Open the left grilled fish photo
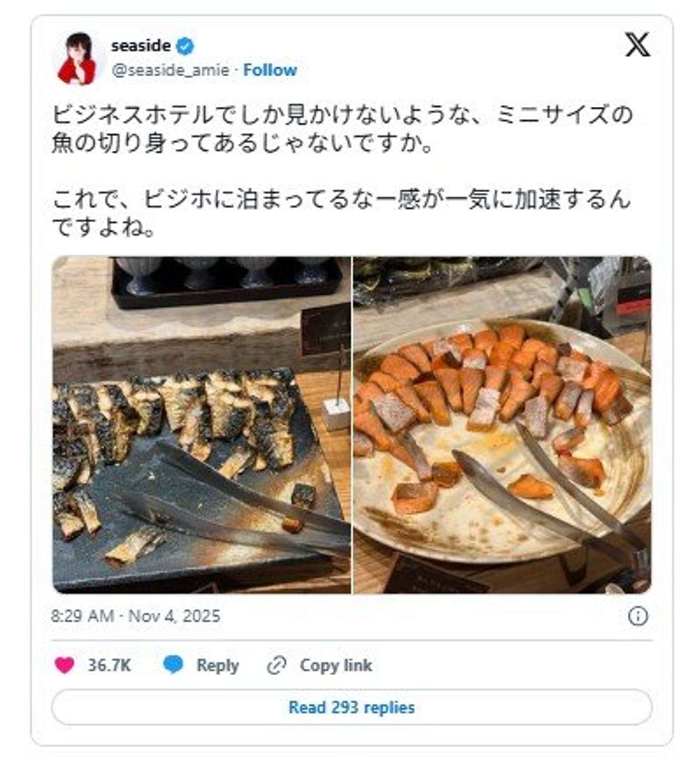Viewport: 686px width, 762px height. click(x=202, y=425)
